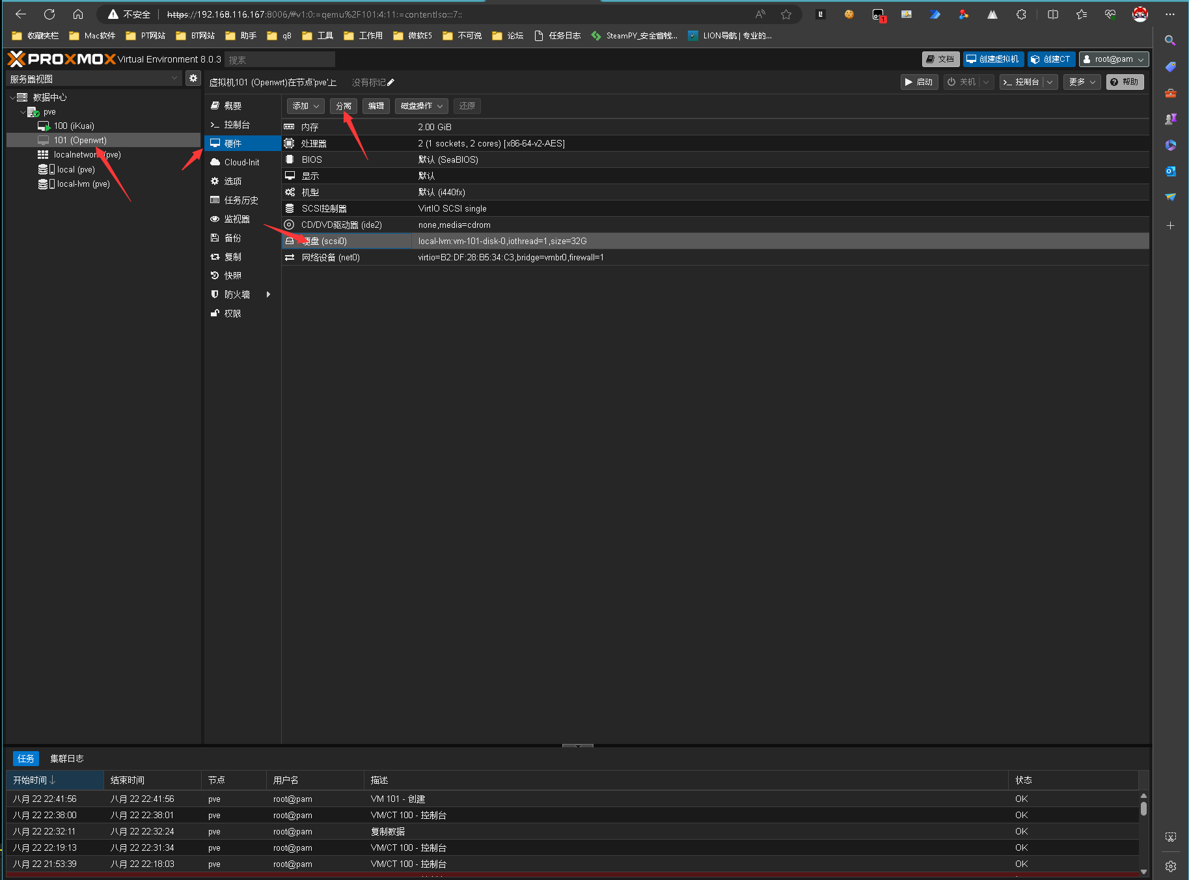Click the Detach (分离) button

coord(343,106)
